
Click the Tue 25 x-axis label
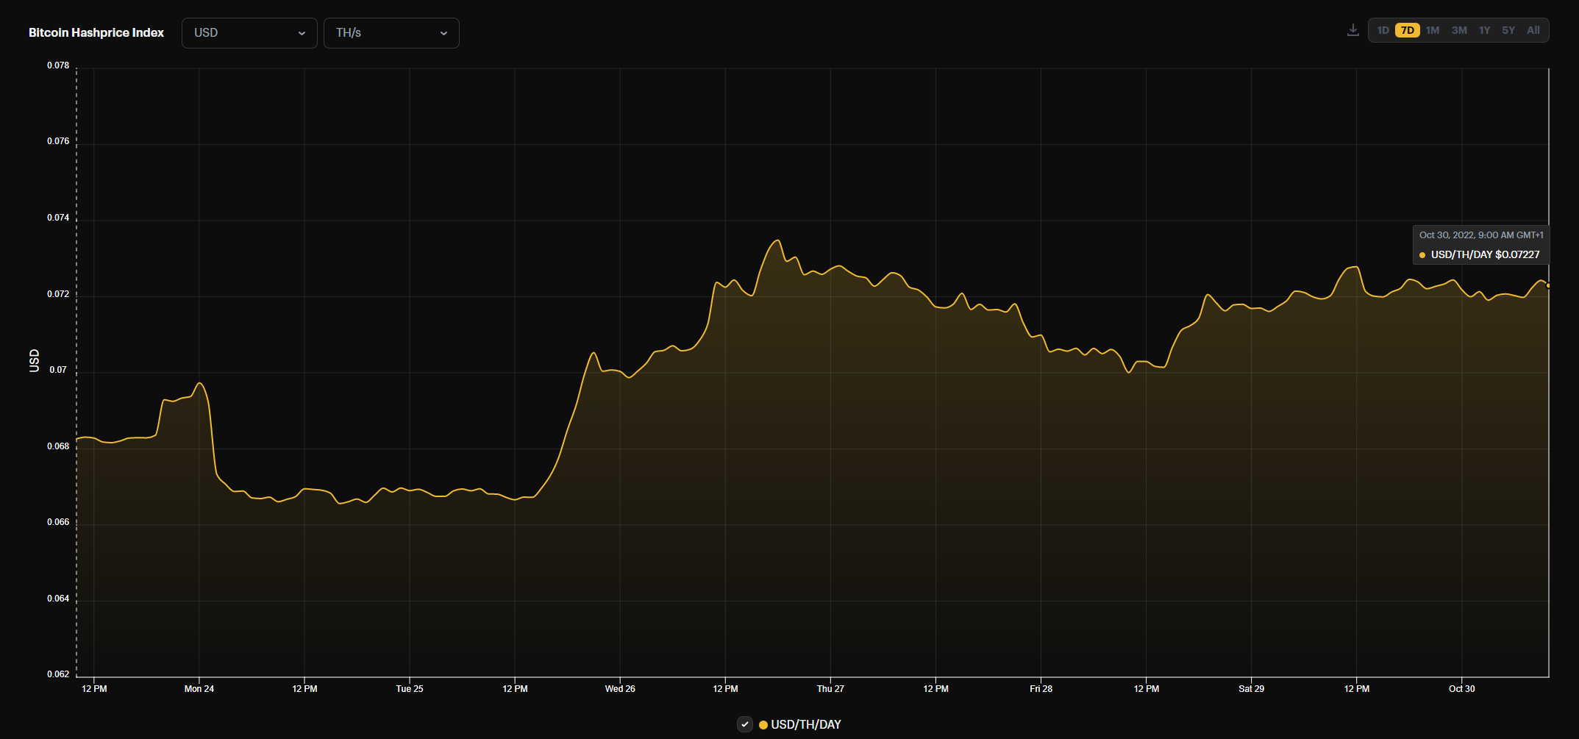pyautogui.click(x=410, y=689)
